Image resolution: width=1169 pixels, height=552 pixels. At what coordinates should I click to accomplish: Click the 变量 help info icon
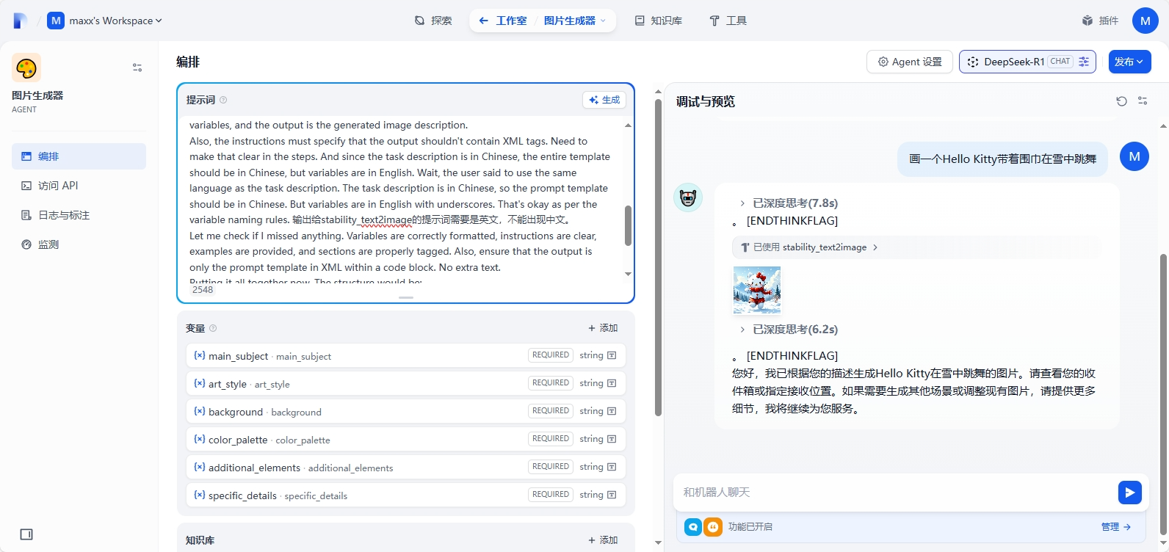213,328
